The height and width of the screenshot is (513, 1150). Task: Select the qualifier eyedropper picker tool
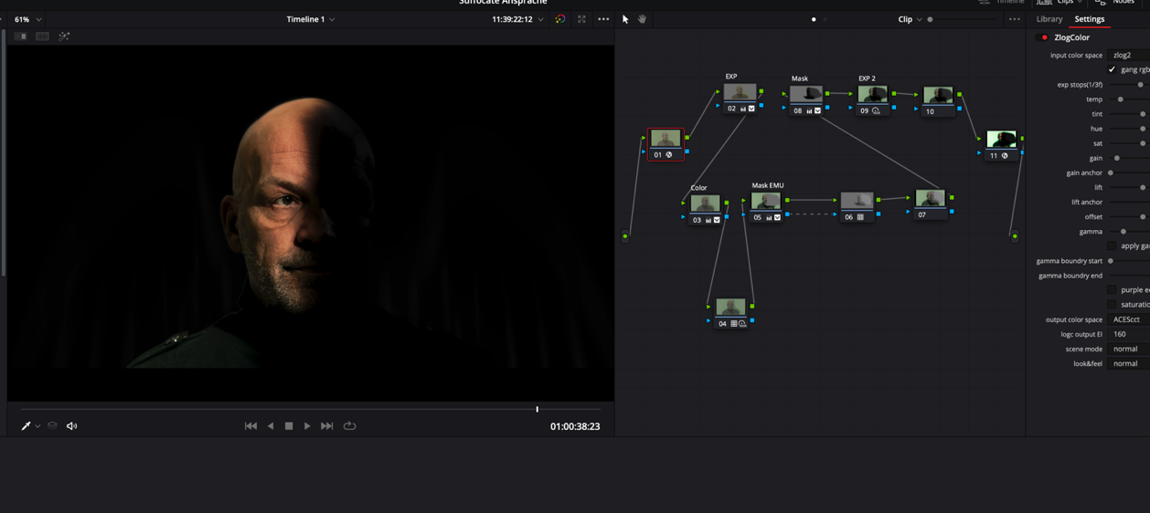click(26, 426)
